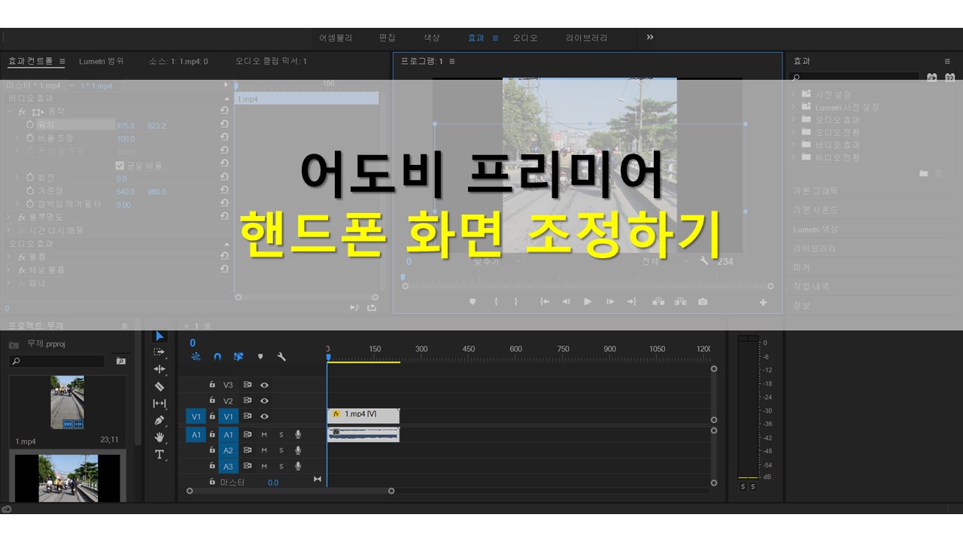Click the timeline ruler at 600
The width and height of the screenshot is (963, 542).
[x=515, y=349]
